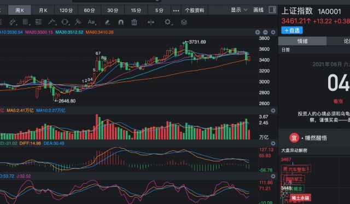This screenshot has width=350, height=204.
Task: Expand the 显示 dropdown
Action: pyautogui.click(x=239, y=10)
